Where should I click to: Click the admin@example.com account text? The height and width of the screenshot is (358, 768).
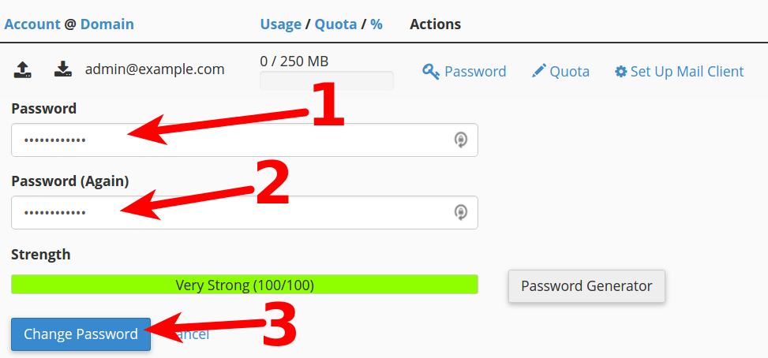pos(155,69)
